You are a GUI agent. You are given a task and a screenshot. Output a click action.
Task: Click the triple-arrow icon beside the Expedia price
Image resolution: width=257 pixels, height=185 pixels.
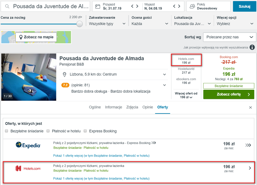[248, 145]
